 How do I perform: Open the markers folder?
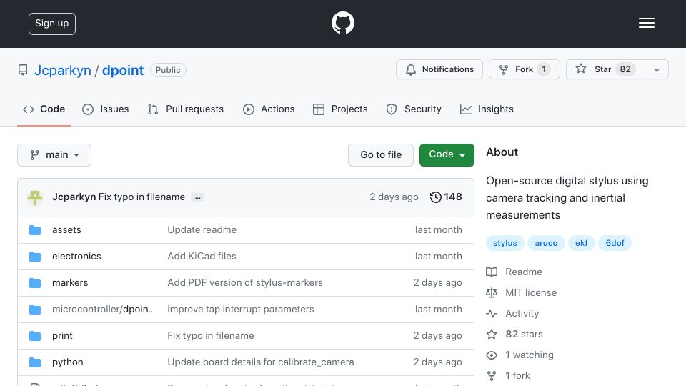coord(70,283)
